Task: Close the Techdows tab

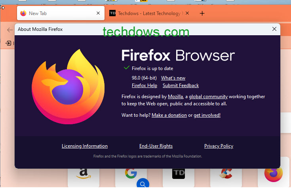Action: click(187, 13)
